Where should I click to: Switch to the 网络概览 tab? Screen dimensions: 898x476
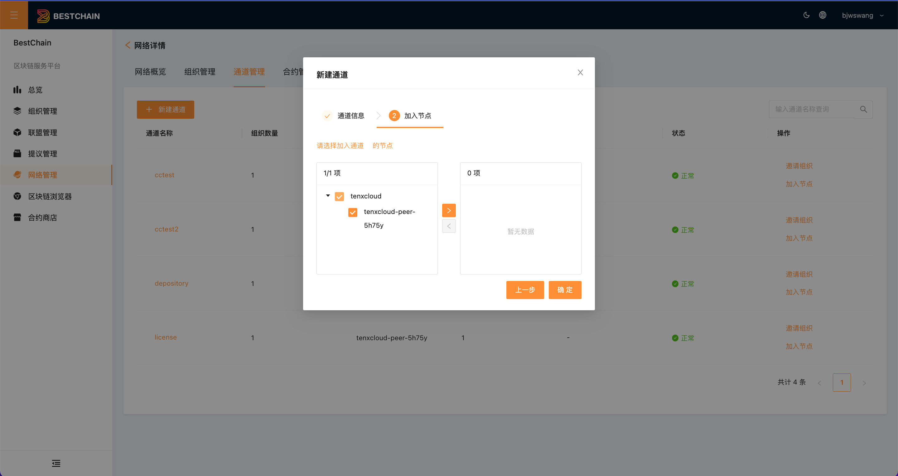150,72
